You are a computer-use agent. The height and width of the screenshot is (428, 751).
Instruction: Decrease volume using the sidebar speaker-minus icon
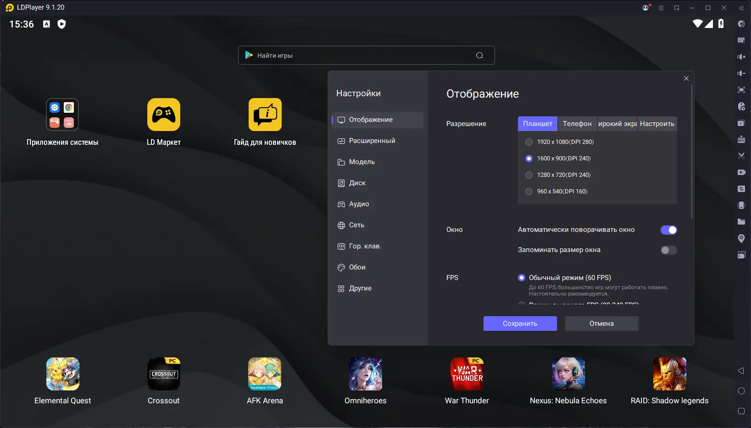[741, 73]
